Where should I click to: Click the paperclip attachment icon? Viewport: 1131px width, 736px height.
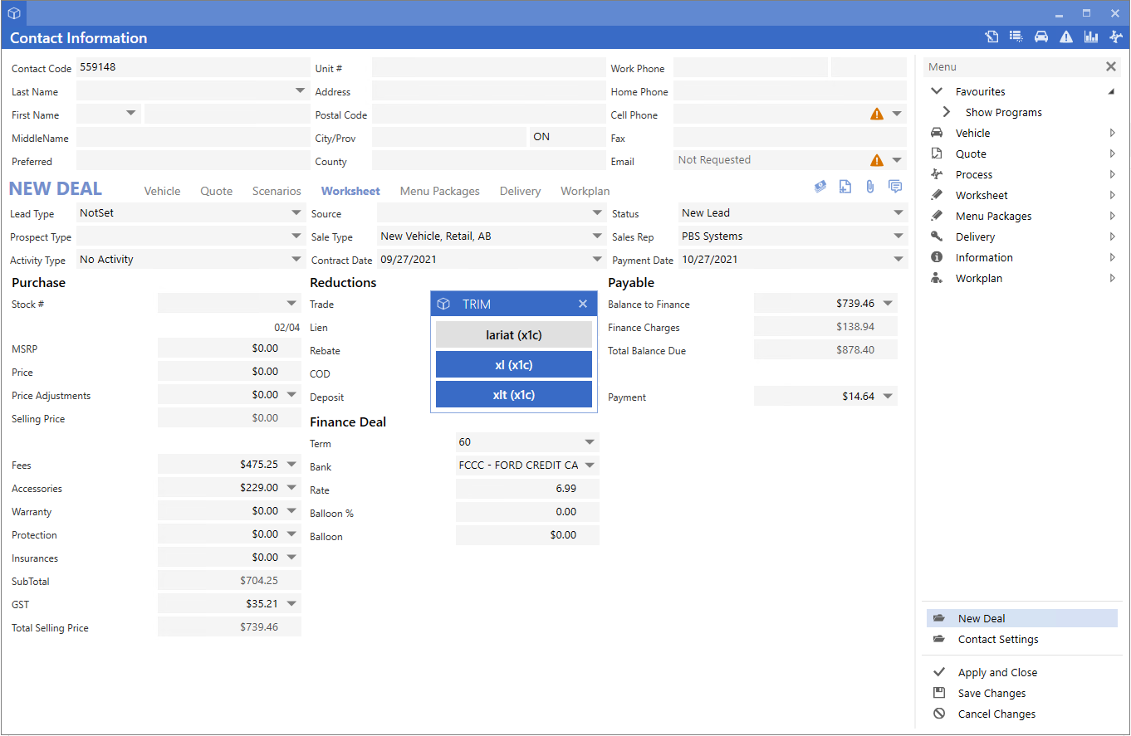870,187
